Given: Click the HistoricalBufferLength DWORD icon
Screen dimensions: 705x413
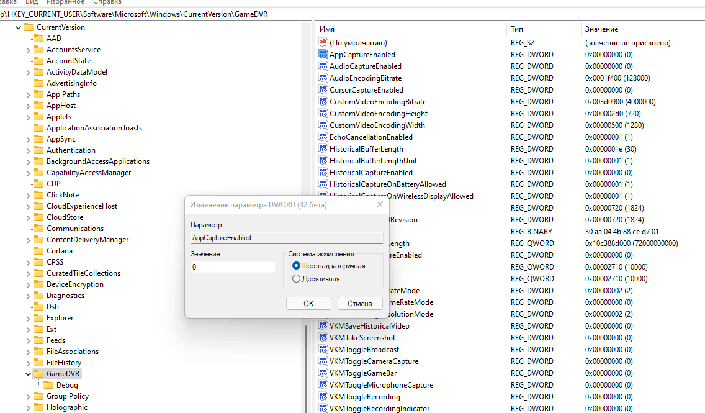Looking at the screenshot, I should tap(323, 148).
